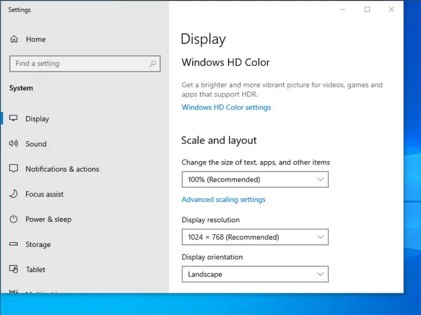Click the Display monitor icon
Screen dimensions: 421x315
click(x=14, y=119)
